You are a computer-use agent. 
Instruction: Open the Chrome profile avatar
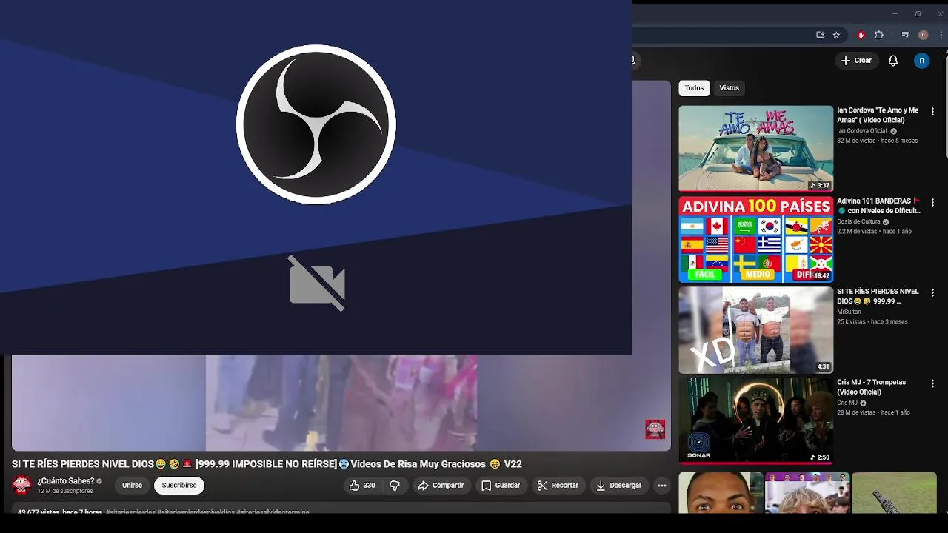pyautogui.click(x=923, y=35)
